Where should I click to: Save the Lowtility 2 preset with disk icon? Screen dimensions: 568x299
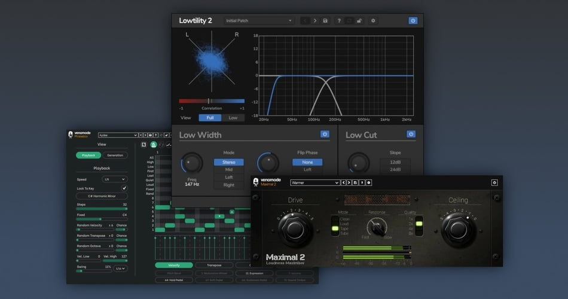point(325,21)
